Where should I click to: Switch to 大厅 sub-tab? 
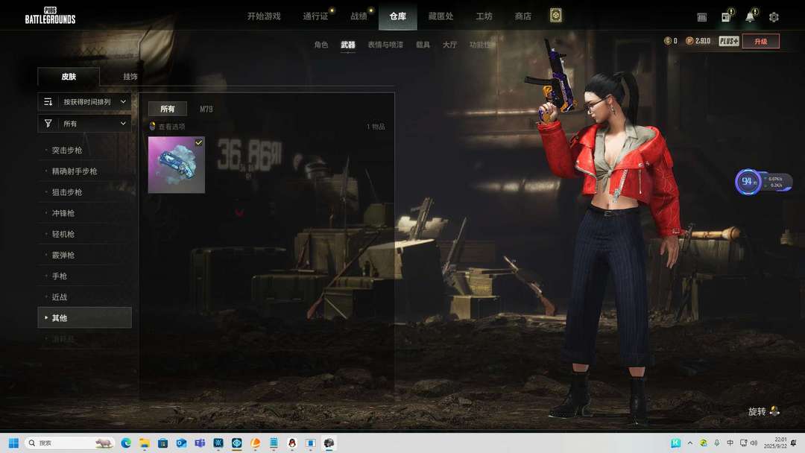pos(449,45)
